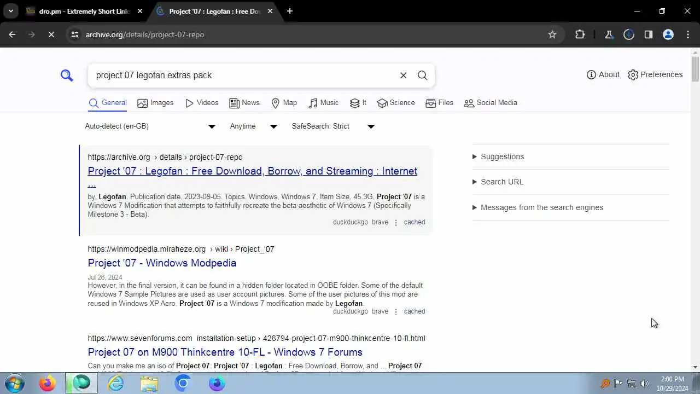700x394 pixels.
Task: Switch to dro.pm browser tab
Action: tap(85, 11)
